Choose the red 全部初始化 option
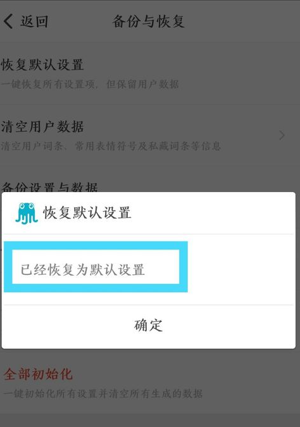Viewport: 300px width, 427px height. point(38,374)
